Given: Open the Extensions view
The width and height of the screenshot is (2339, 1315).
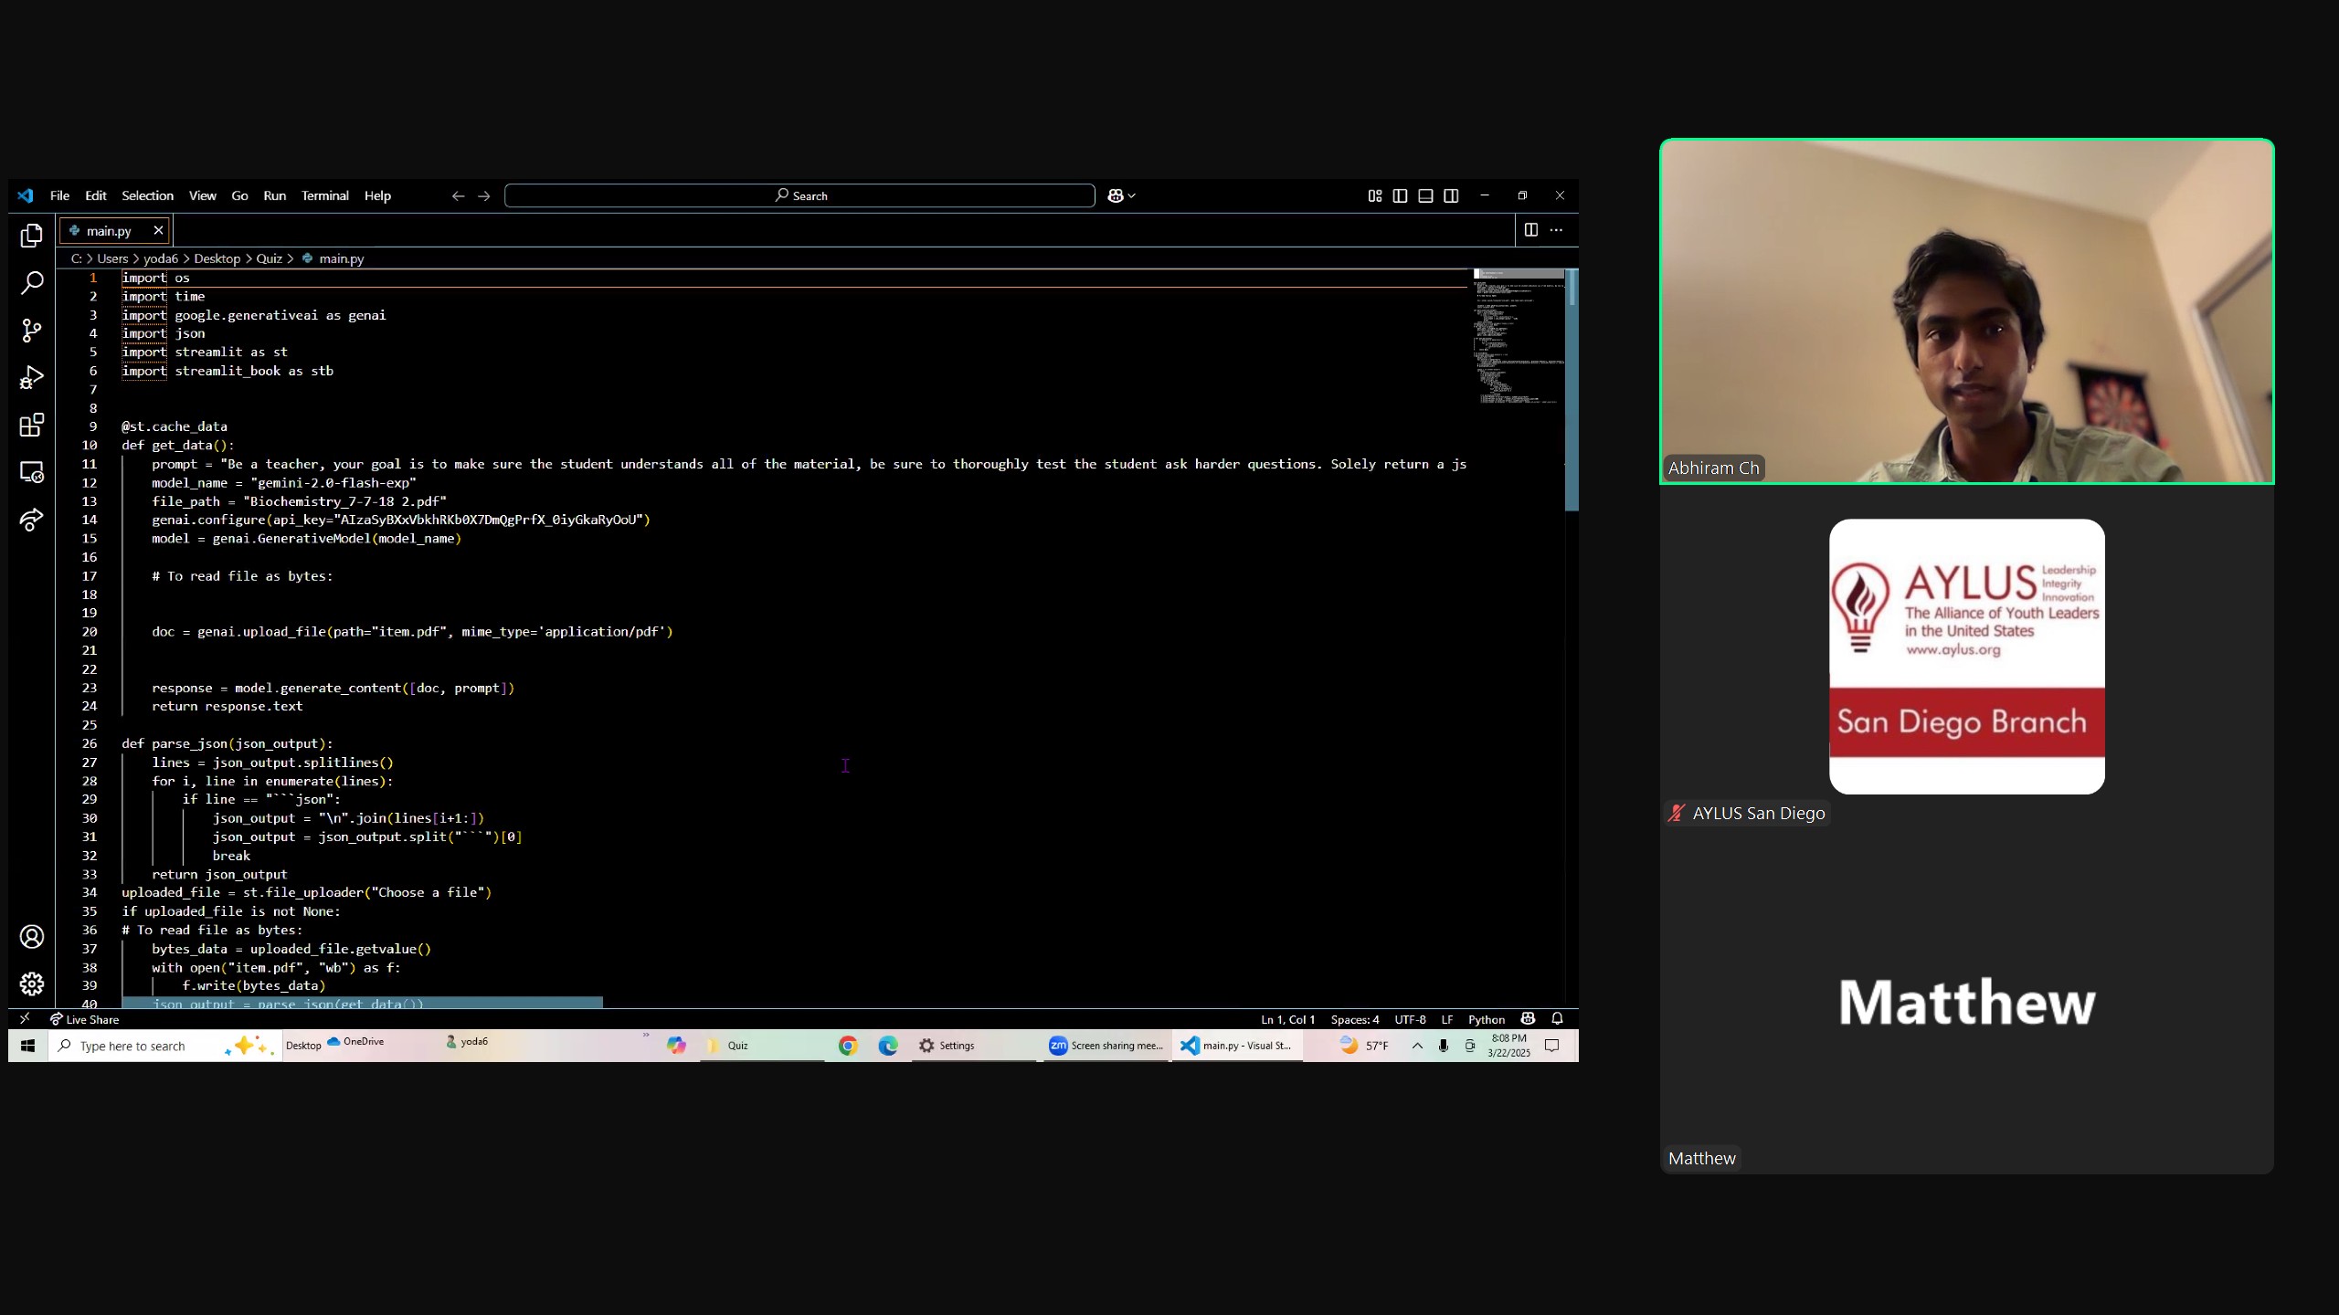Looking at the screenshot, I should [x=32, y=426].
